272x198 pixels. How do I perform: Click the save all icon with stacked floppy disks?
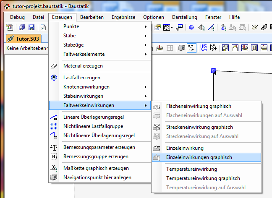click(22, 27)
